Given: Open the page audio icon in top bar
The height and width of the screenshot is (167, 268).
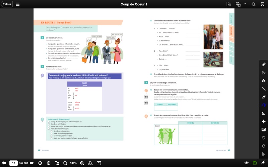Looking at the screenshot, I should (x=228, y=4).
